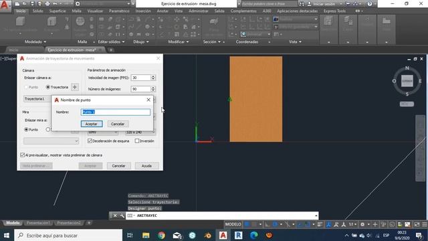Screen dimensions: 428x241
Task: Click the search binoculars icon in title bar
Action: point(302,4)
